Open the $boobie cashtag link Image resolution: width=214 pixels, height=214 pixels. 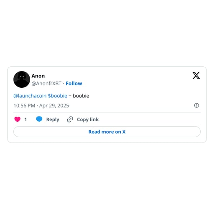pos(57,96)
